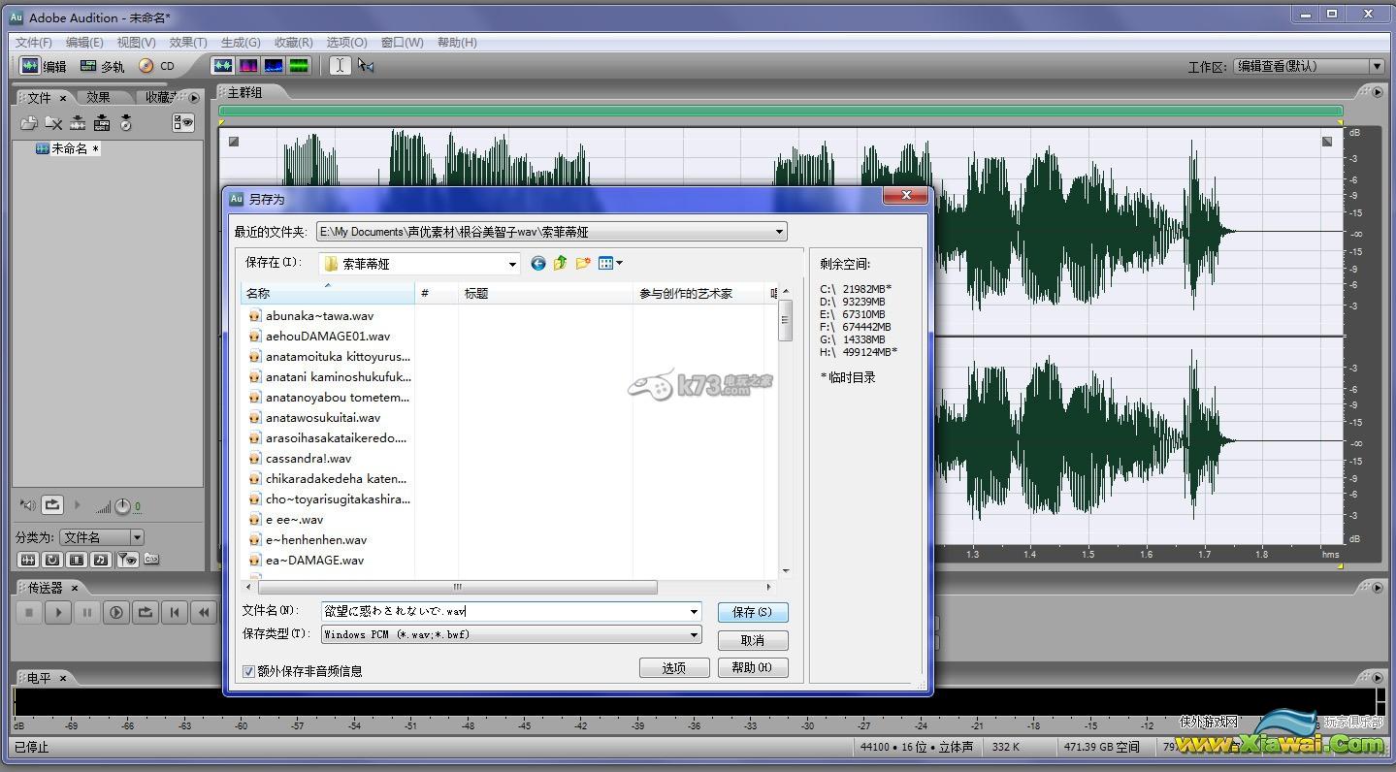Toggle show loop files filter
This screenshot has height=772, width=1396.
coord(52,560)
